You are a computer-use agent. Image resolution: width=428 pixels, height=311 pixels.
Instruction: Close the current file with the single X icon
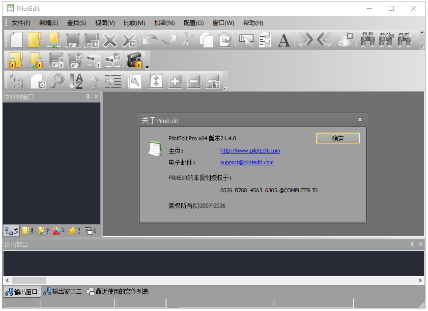110,40
